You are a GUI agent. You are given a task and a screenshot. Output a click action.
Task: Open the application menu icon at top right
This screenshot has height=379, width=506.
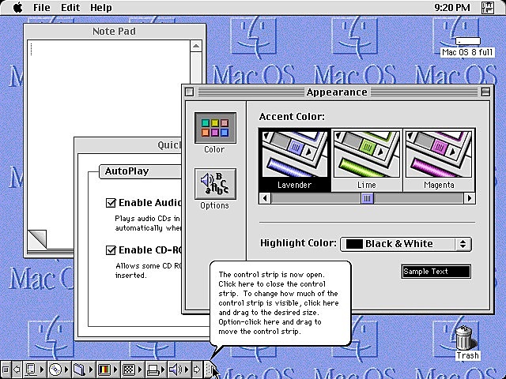click(x=487, y=7)
